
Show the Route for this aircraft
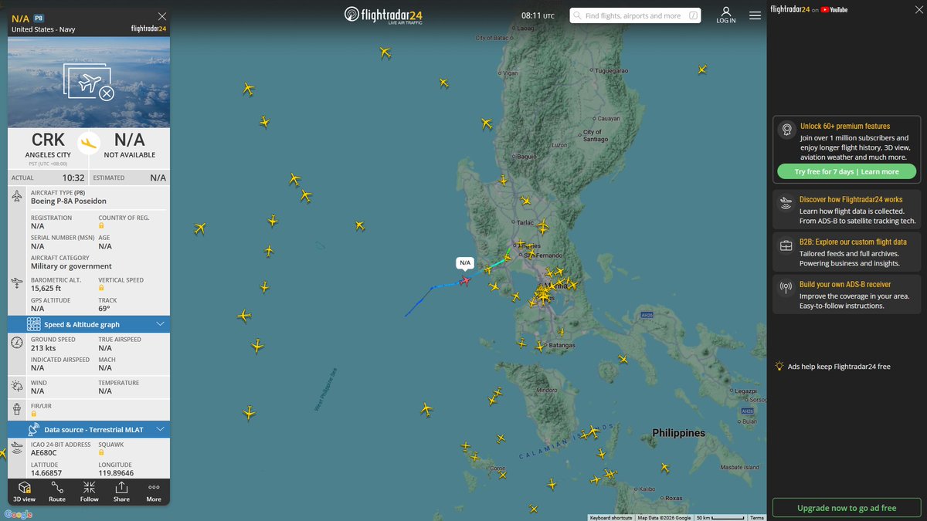[x=57, y=492]
